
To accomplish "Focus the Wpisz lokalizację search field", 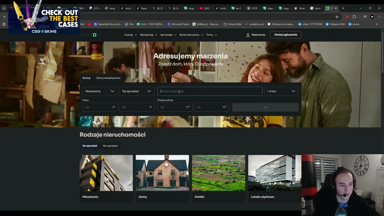I will [x=210, y=91].
